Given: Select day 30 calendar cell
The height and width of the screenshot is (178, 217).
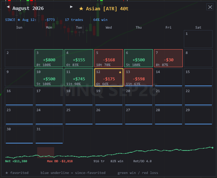Looking at the screenshot, I should click(x=19, y=135).
